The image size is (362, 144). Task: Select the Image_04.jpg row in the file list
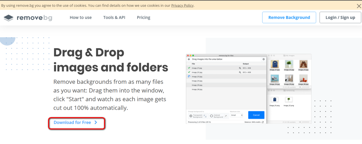(226, 81)
